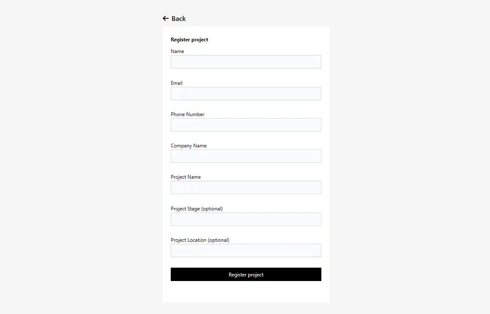
Task: Click the Phone Number label text
Action: (187, 114)
